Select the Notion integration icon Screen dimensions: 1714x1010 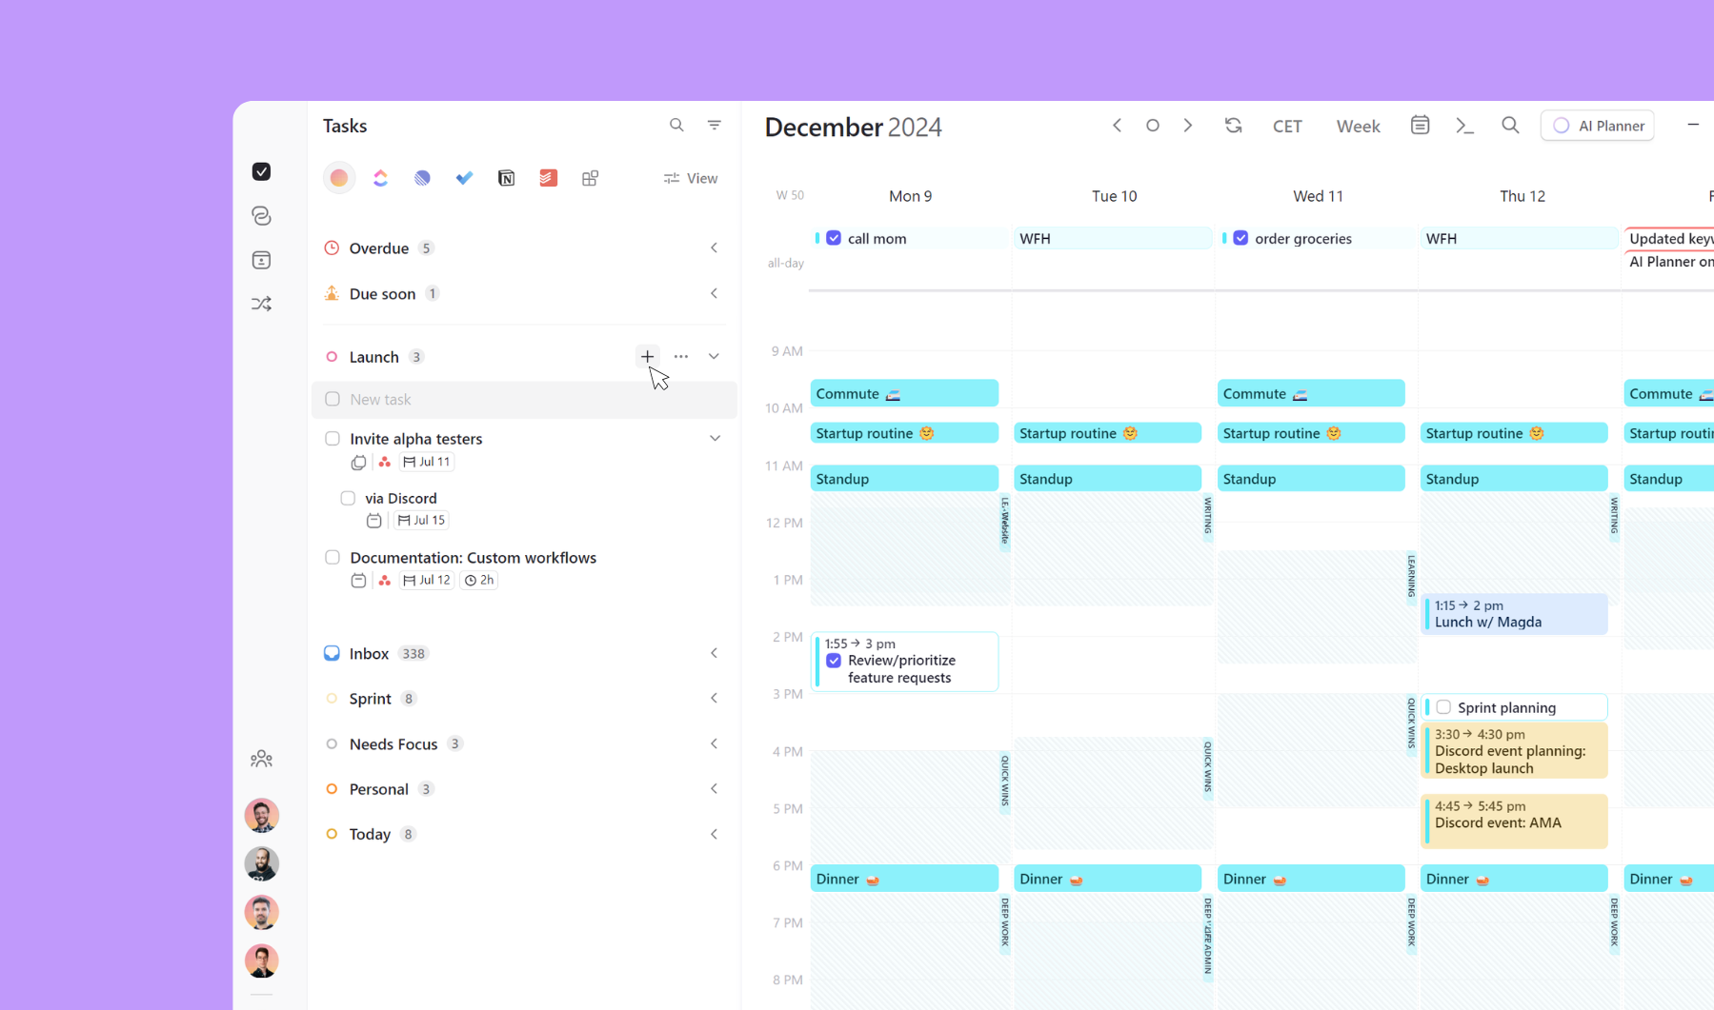(x=506, y=178)
